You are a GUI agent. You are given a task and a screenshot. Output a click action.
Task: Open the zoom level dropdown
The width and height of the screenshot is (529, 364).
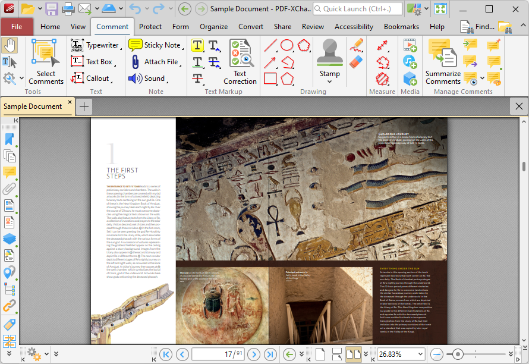(x=420, y=354)
